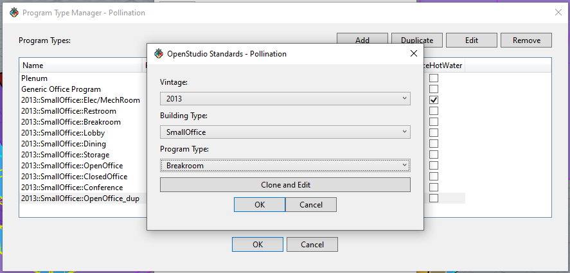
Task: Close the Program Type Manager window
Action: click(x=558, y=12)
